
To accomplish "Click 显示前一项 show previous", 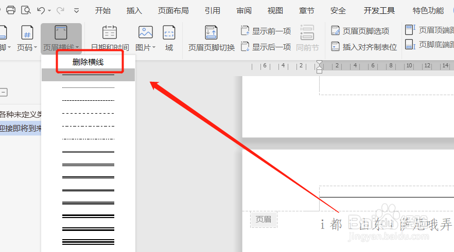I will coord(266,31).
